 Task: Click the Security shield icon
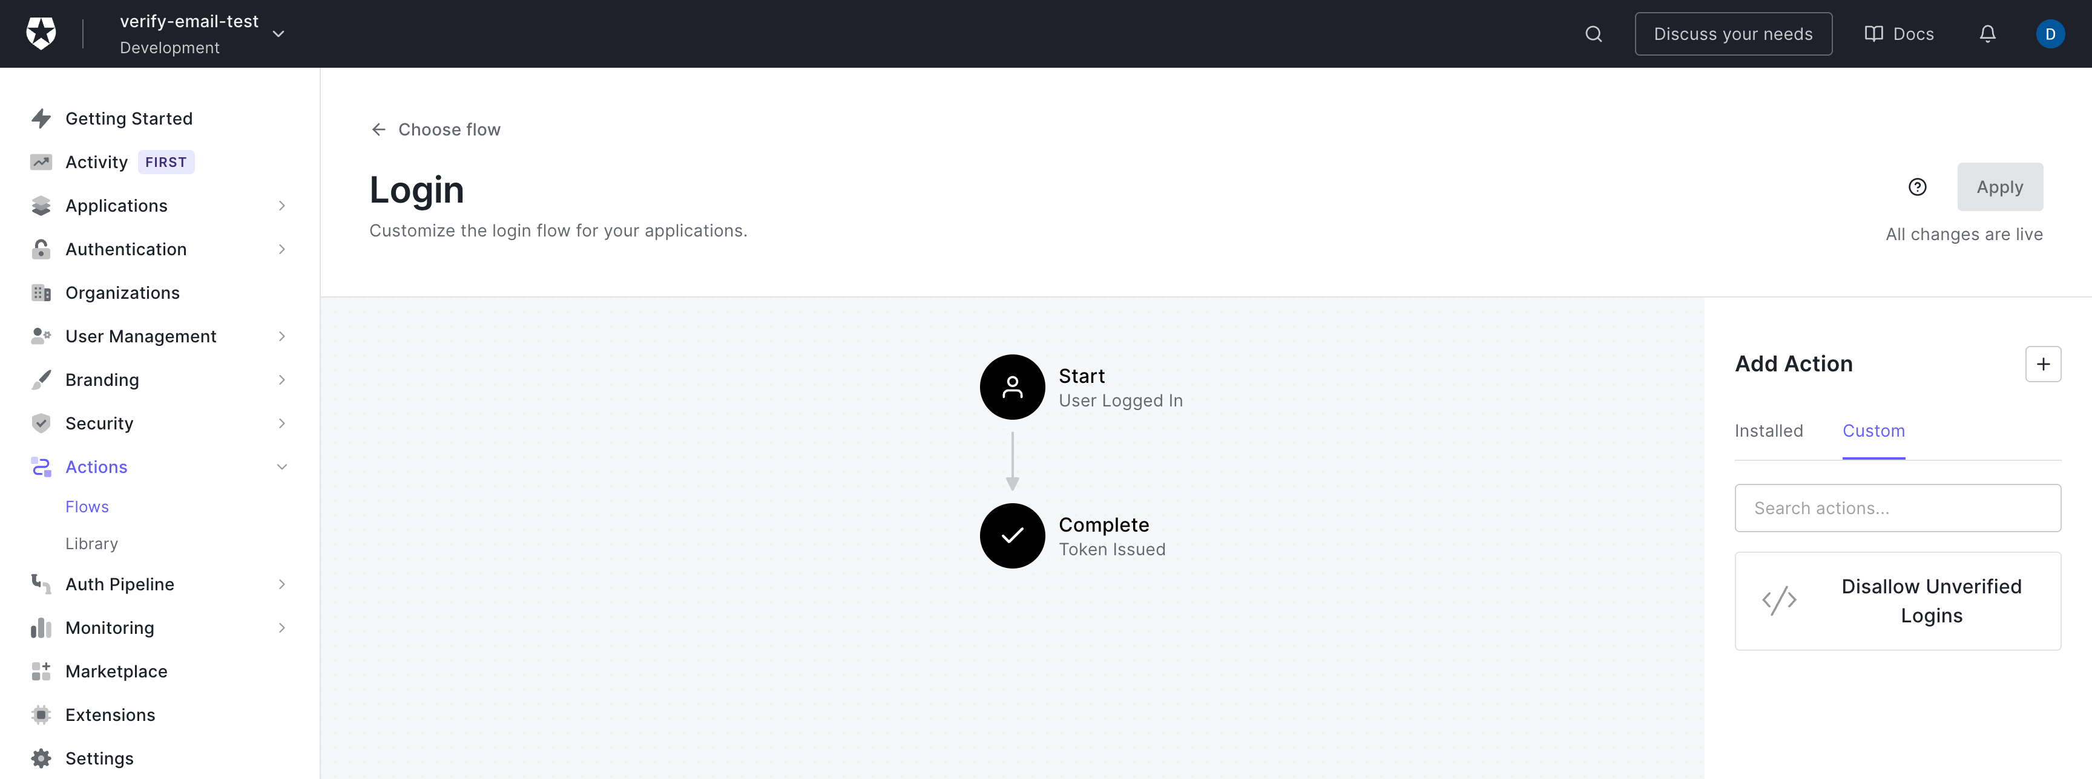[x=41, y=423]
